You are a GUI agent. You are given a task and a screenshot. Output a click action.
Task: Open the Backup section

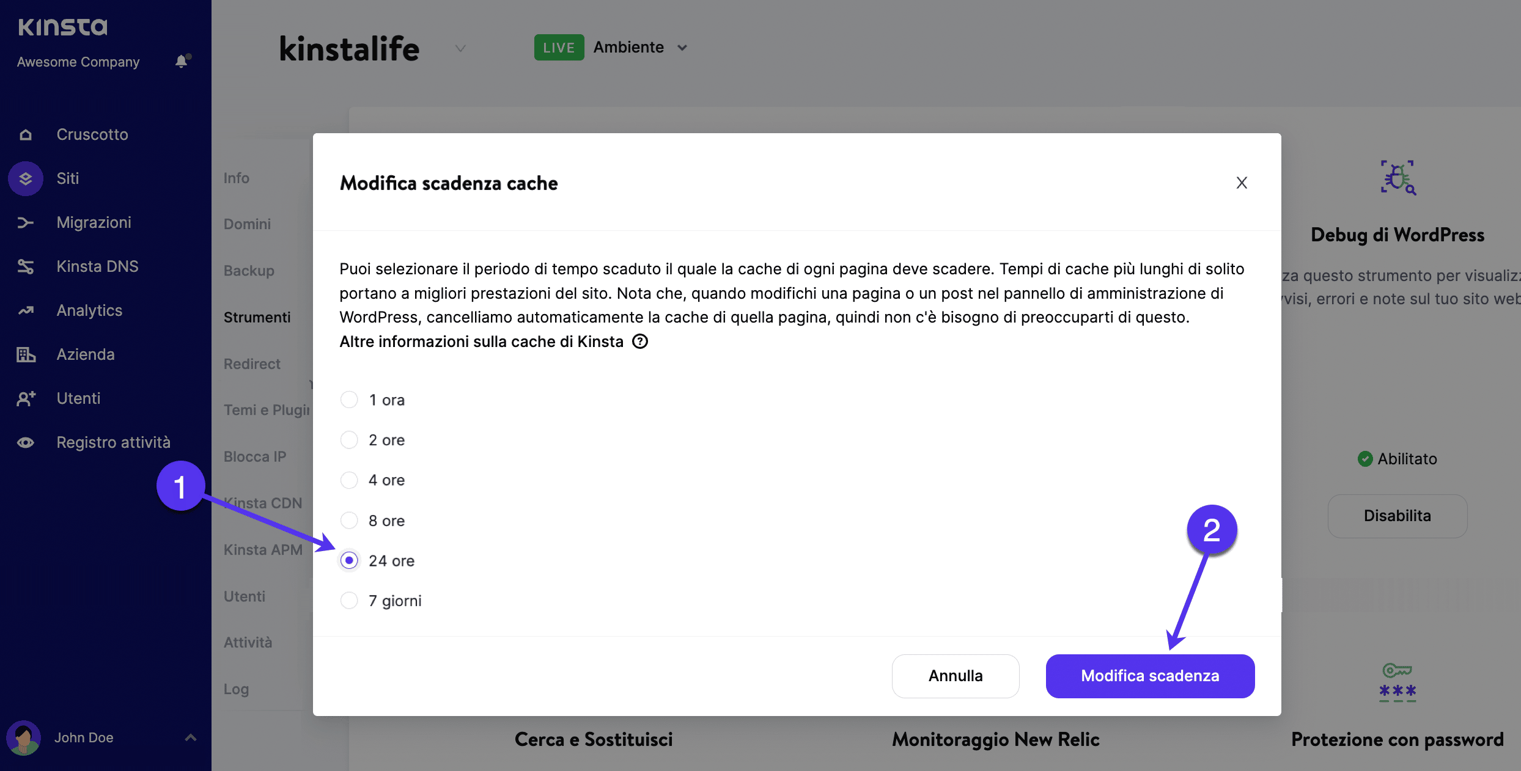(248, 271)
